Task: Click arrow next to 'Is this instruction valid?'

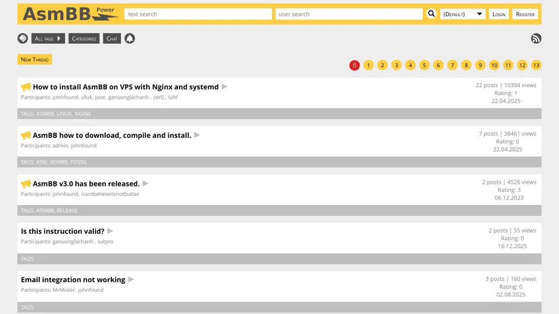Action: pos(110,231)
